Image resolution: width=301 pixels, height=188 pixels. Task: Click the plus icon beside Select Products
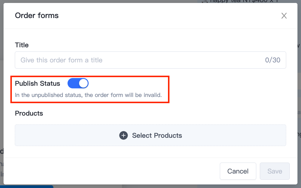point(124,135)
